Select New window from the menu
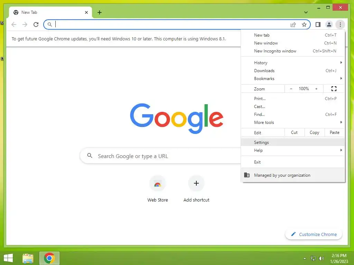The image size is (354, 265). click(293, 43)
